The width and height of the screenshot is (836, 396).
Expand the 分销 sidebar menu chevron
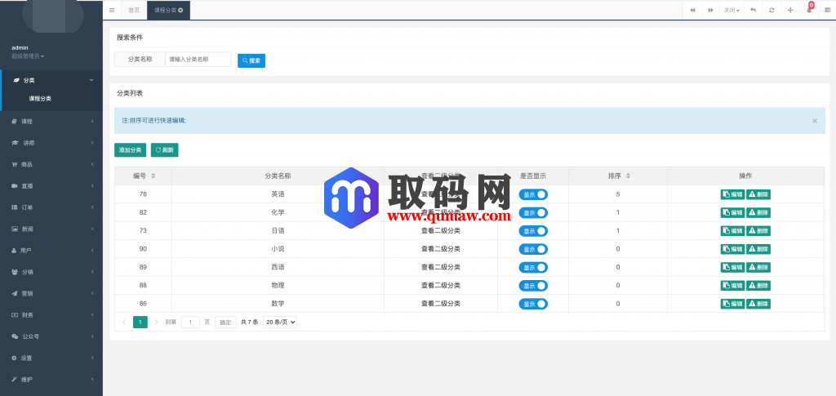pos(92,272)
